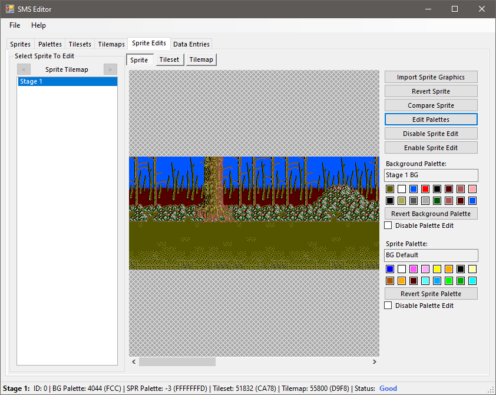Minimize the SMS Editor window
Screen dimensions: 496x395
(x=428, y=9)
